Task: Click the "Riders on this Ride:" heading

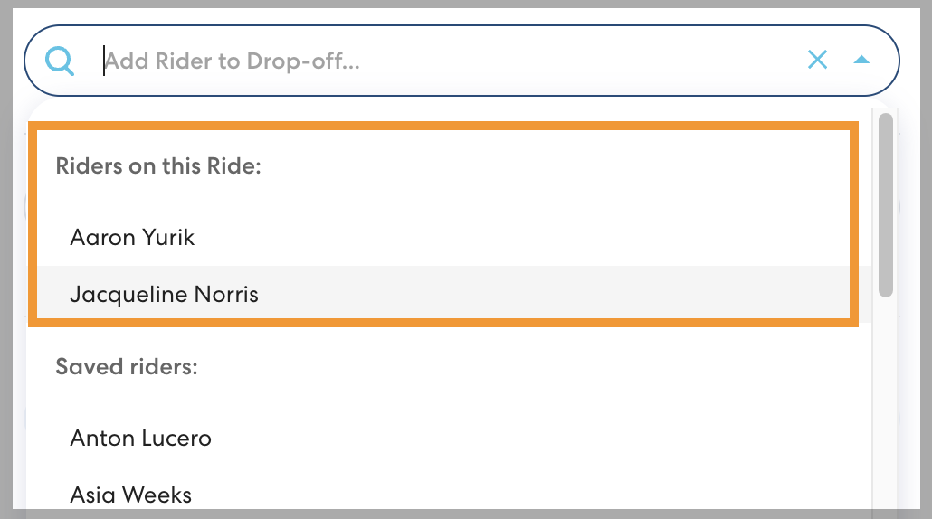Action: [158, 166]
